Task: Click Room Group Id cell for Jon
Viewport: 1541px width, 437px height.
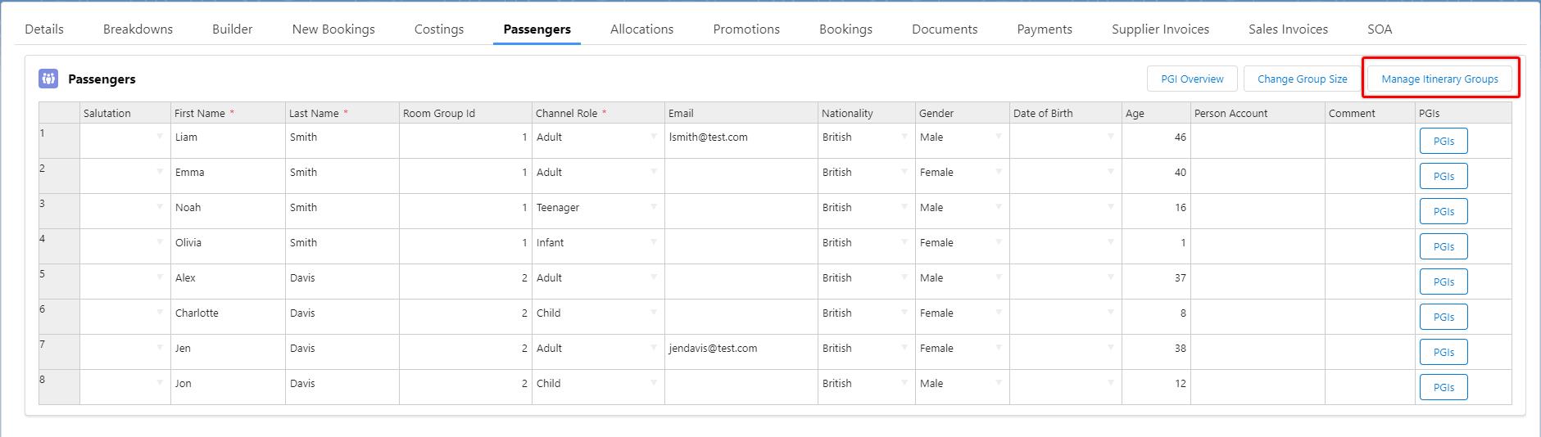Action: 465,387
